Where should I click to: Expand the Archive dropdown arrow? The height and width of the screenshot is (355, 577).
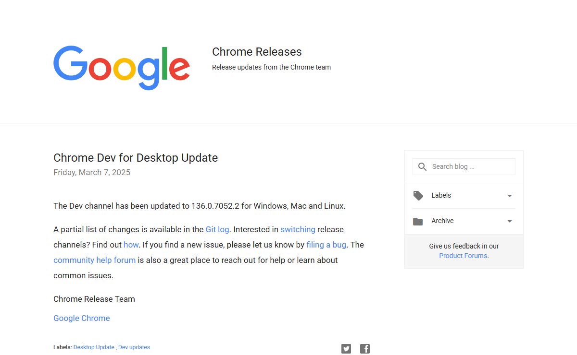tap(510, 221)
